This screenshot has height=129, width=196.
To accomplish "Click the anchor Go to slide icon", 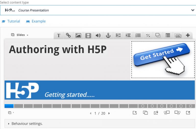I will point(108,36).
